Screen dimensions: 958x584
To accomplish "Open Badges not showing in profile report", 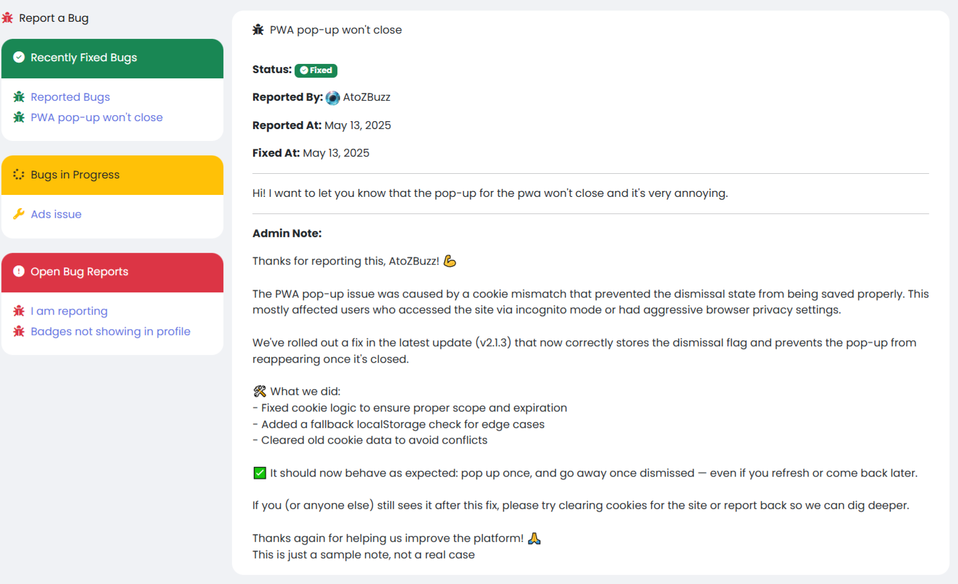I will (110, 331).
